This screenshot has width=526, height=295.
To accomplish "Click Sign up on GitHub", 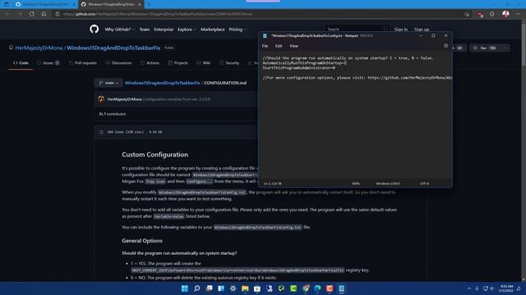I will click(422, 29).
